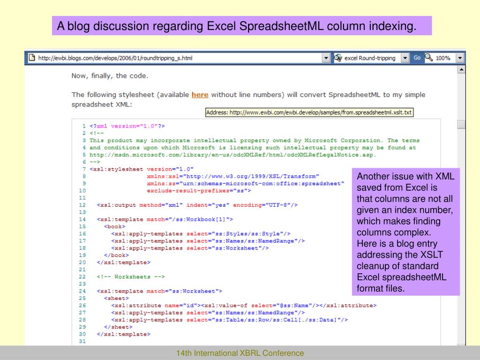
Task: Click line 3 comment 'This product may incorporate'
Action: tap(255, 141)
